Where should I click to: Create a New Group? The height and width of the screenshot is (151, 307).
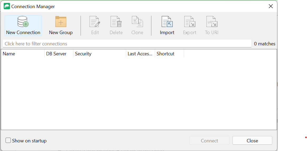coord(61,25)
